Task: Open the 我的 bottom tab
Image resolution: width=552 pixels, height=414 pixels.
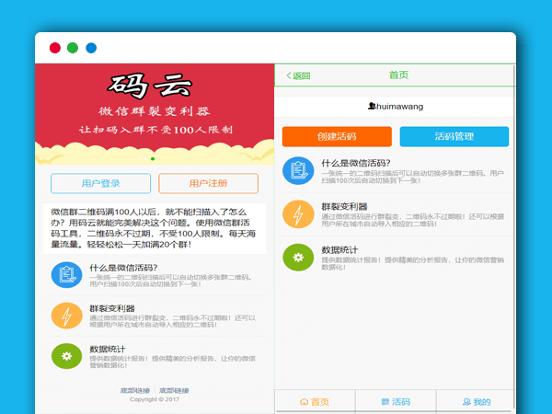Action: pos(477,402)
